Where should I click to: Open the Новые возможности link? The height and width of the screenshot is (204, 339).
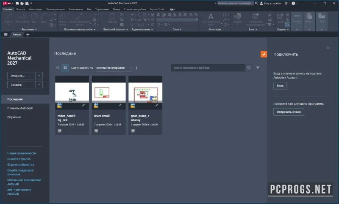pos(22,153)
